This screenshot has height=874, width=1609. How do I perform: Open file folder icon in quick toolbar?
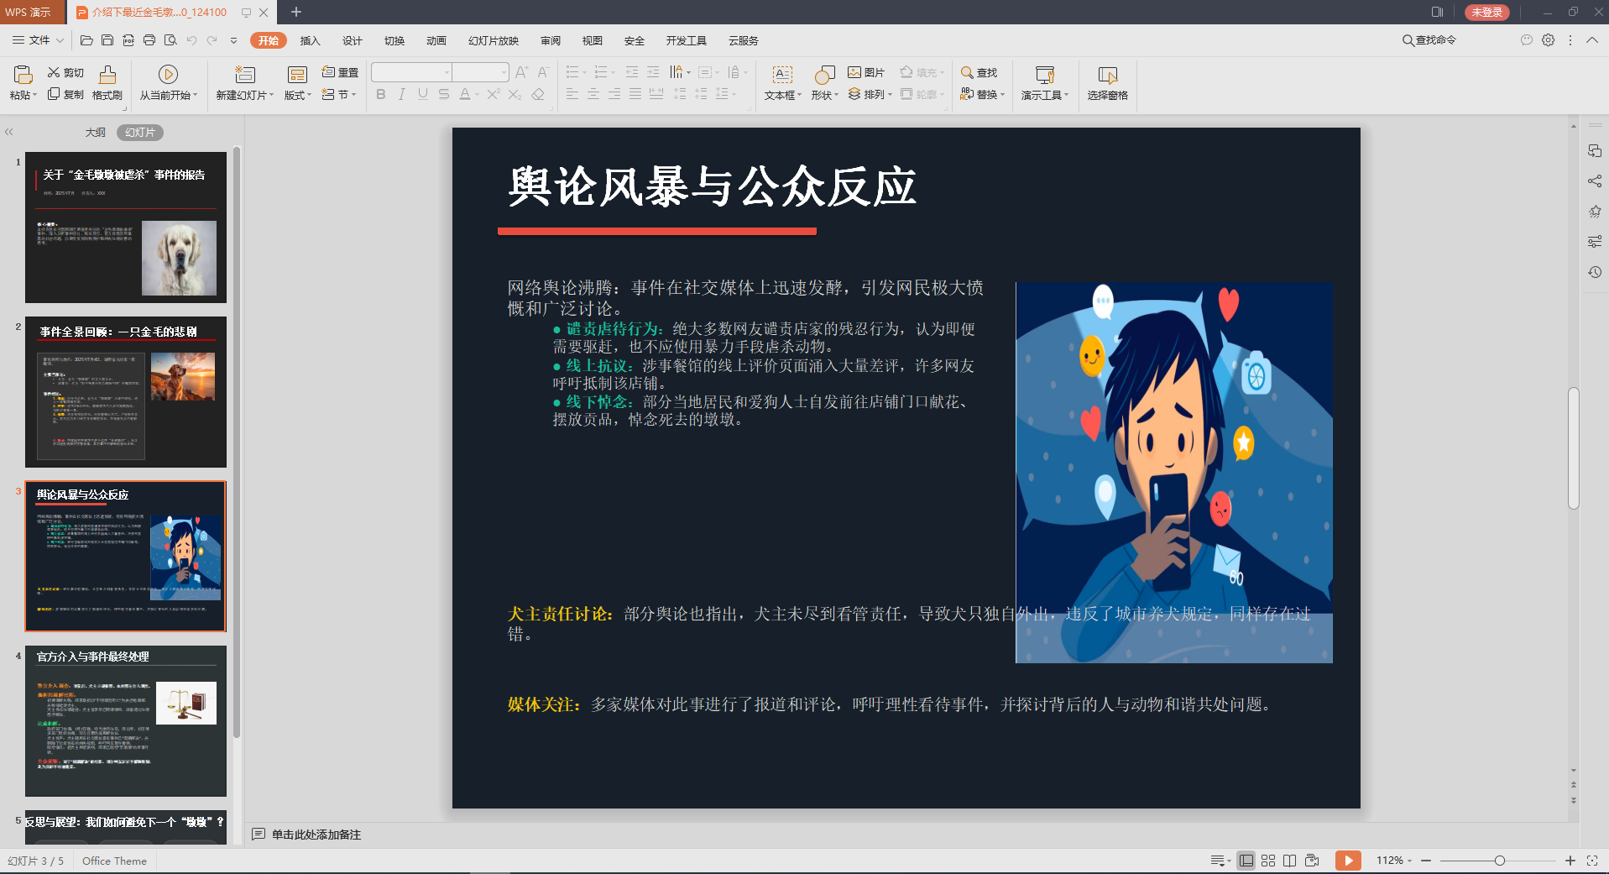tap(86, 40)
